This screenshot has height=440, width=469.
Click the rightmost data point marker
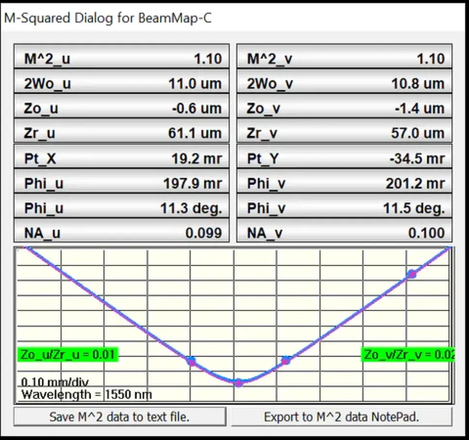[x=411, y=274]
